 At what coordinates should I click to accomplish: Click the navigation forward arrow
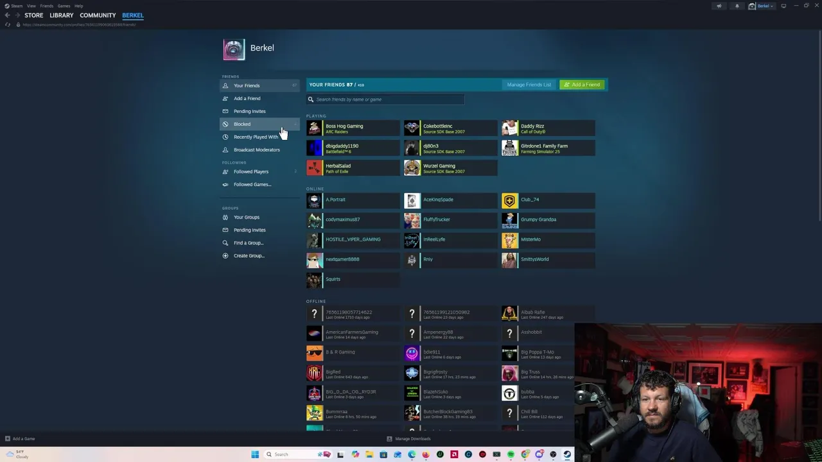click(x=17, y=15)
